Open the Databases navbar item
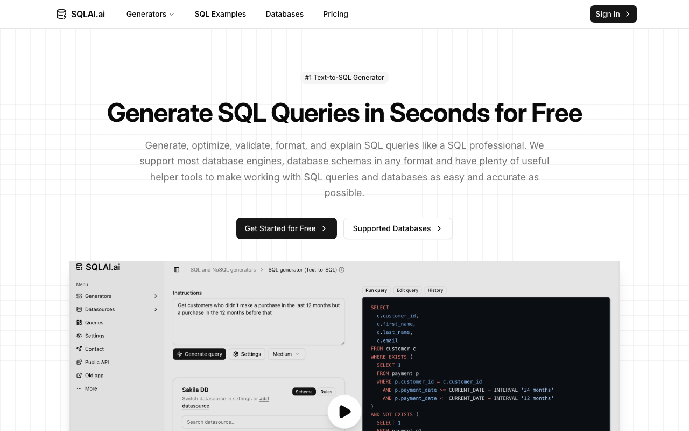The image size is (689, 431). pos(285,14)
